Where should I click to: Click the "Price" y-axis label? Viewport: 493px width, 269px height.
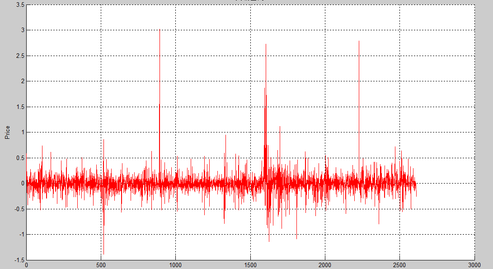pos(7,132)
